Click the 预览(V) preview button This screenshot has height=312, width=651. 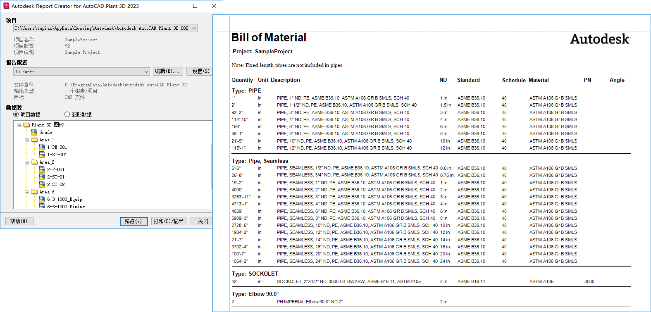[134, 221]
